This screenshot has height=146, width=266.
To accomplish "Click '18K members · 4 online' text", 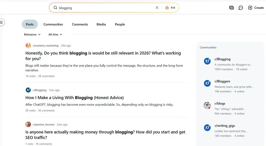I will pos(229,136).
